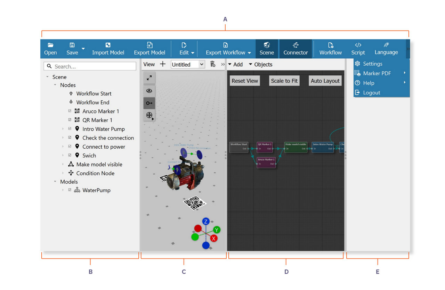The height and width of the screenshot is (290, 445).
Task: Open the Help submenu
Action: [x=381, y=83]
